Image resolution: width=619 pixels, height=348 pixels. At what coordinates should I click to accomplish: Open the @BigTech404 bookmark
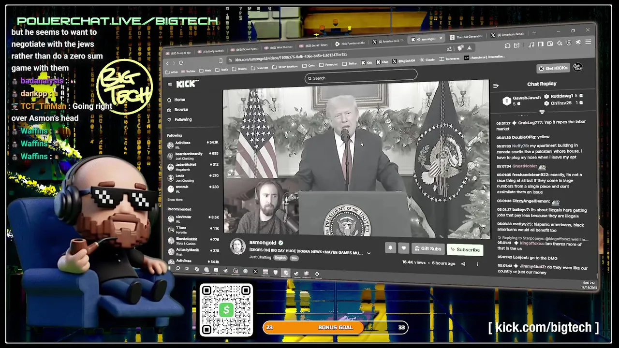404,61
